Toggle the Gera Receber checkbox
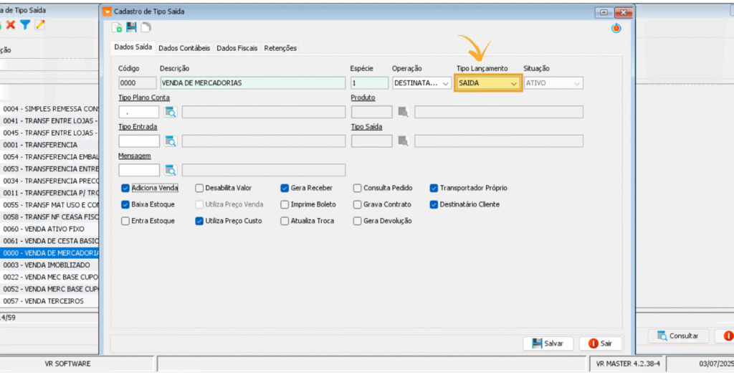Screen dimensions: 734x375 point(285,188)
